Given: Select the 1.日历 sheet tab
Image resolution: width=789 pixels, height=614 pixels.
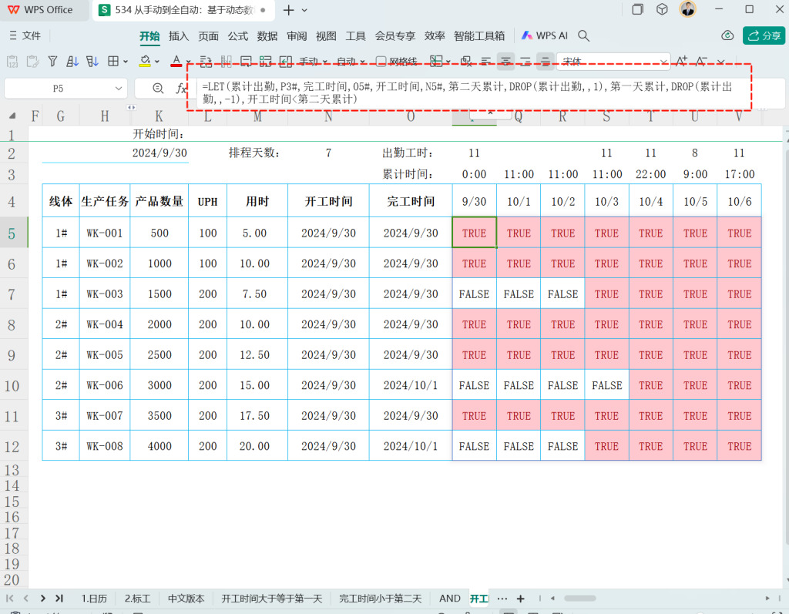Looking at the screenshot, I should point(94,599).
